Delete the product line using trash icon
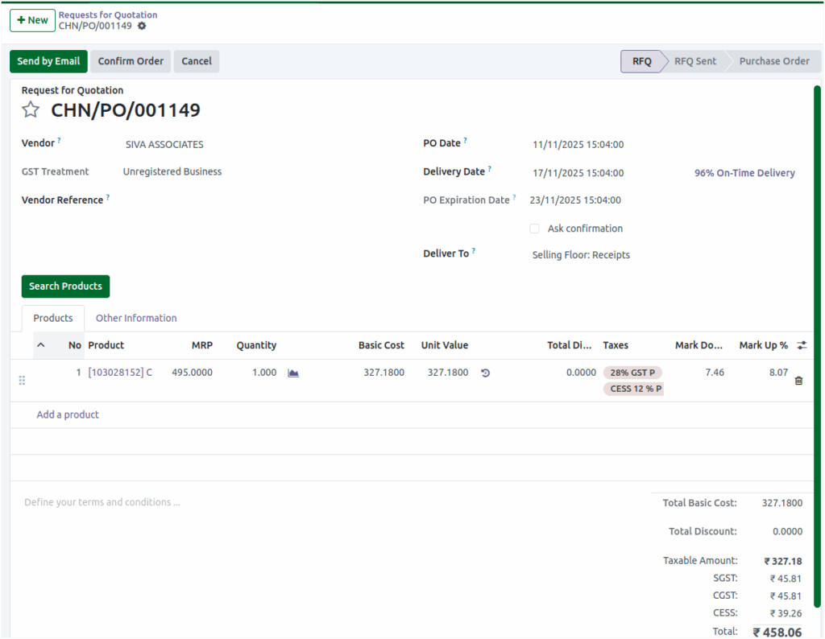Viewport: 825px width, 639px height. 798,381
